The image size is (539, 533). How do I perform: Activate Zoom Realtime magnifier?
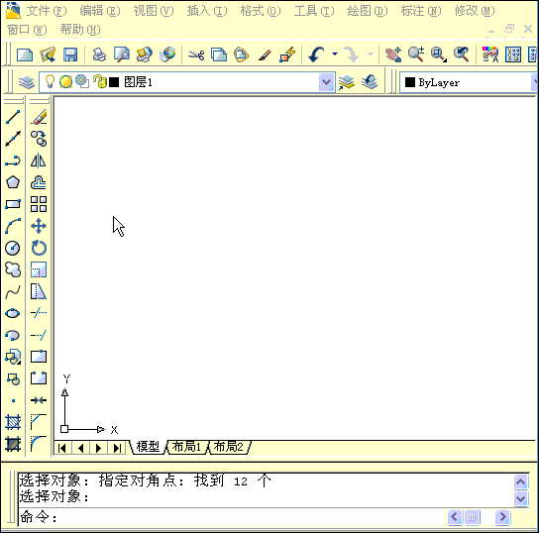416,54
